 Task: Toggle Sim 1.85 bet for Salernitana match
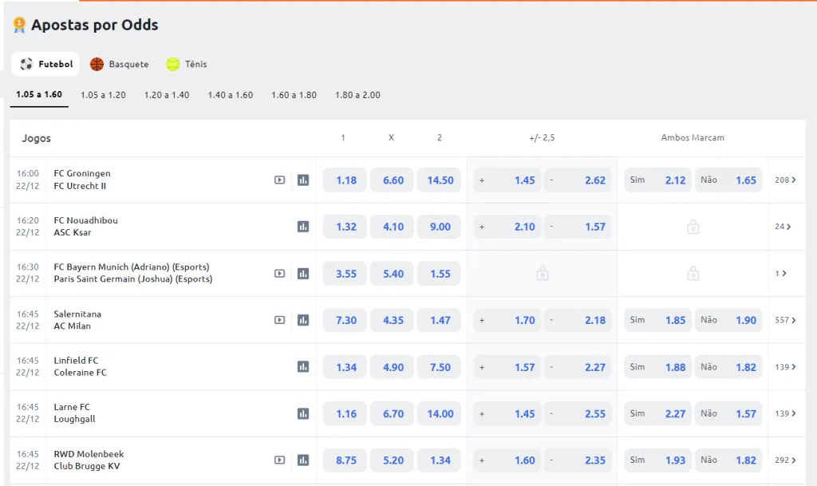[657, 320]
